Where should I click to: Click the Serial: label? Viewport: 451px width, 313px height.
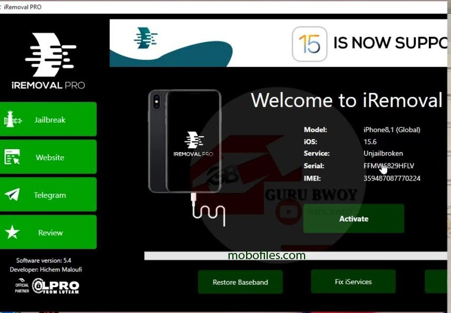[314, 165]
